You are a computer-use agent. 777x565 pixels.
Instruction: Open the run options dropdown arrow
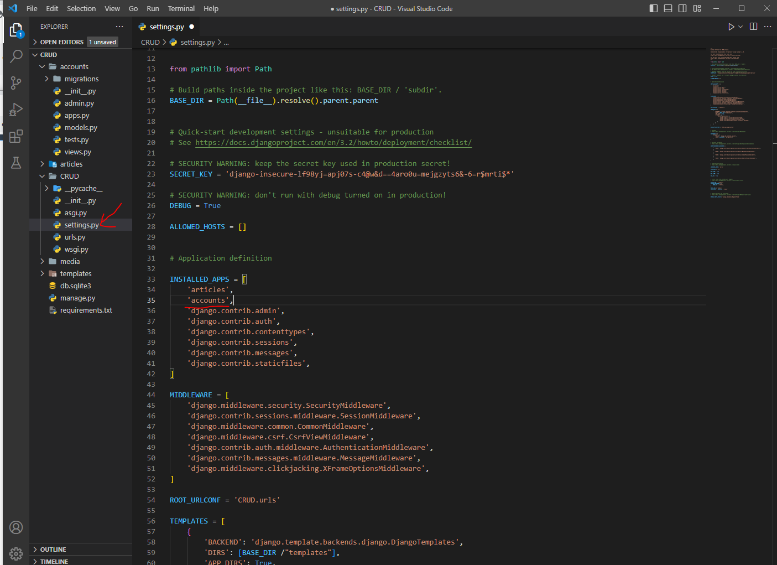coord(741,27)
